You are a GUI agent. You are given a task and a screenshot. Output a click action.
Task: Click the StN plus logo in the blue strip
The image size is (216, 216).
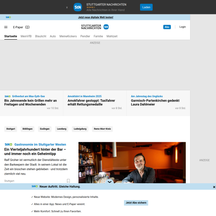click(8, 17)
